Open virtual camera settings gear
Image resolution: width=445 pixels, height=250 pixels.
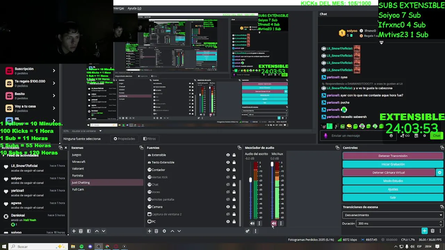pyautogui.click(x=439, y=173)
